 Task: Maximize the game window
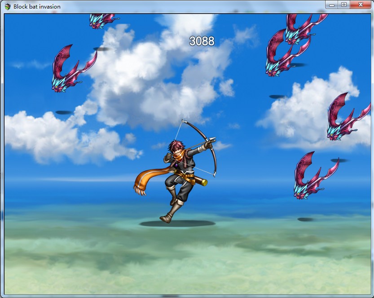[x=344, y=5]
